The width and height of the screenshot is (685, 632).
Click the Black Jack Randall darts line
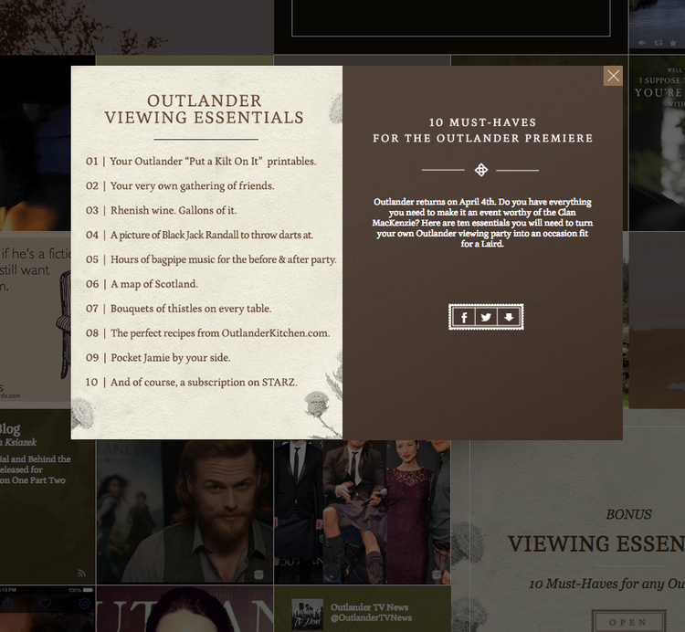(200, 235)
